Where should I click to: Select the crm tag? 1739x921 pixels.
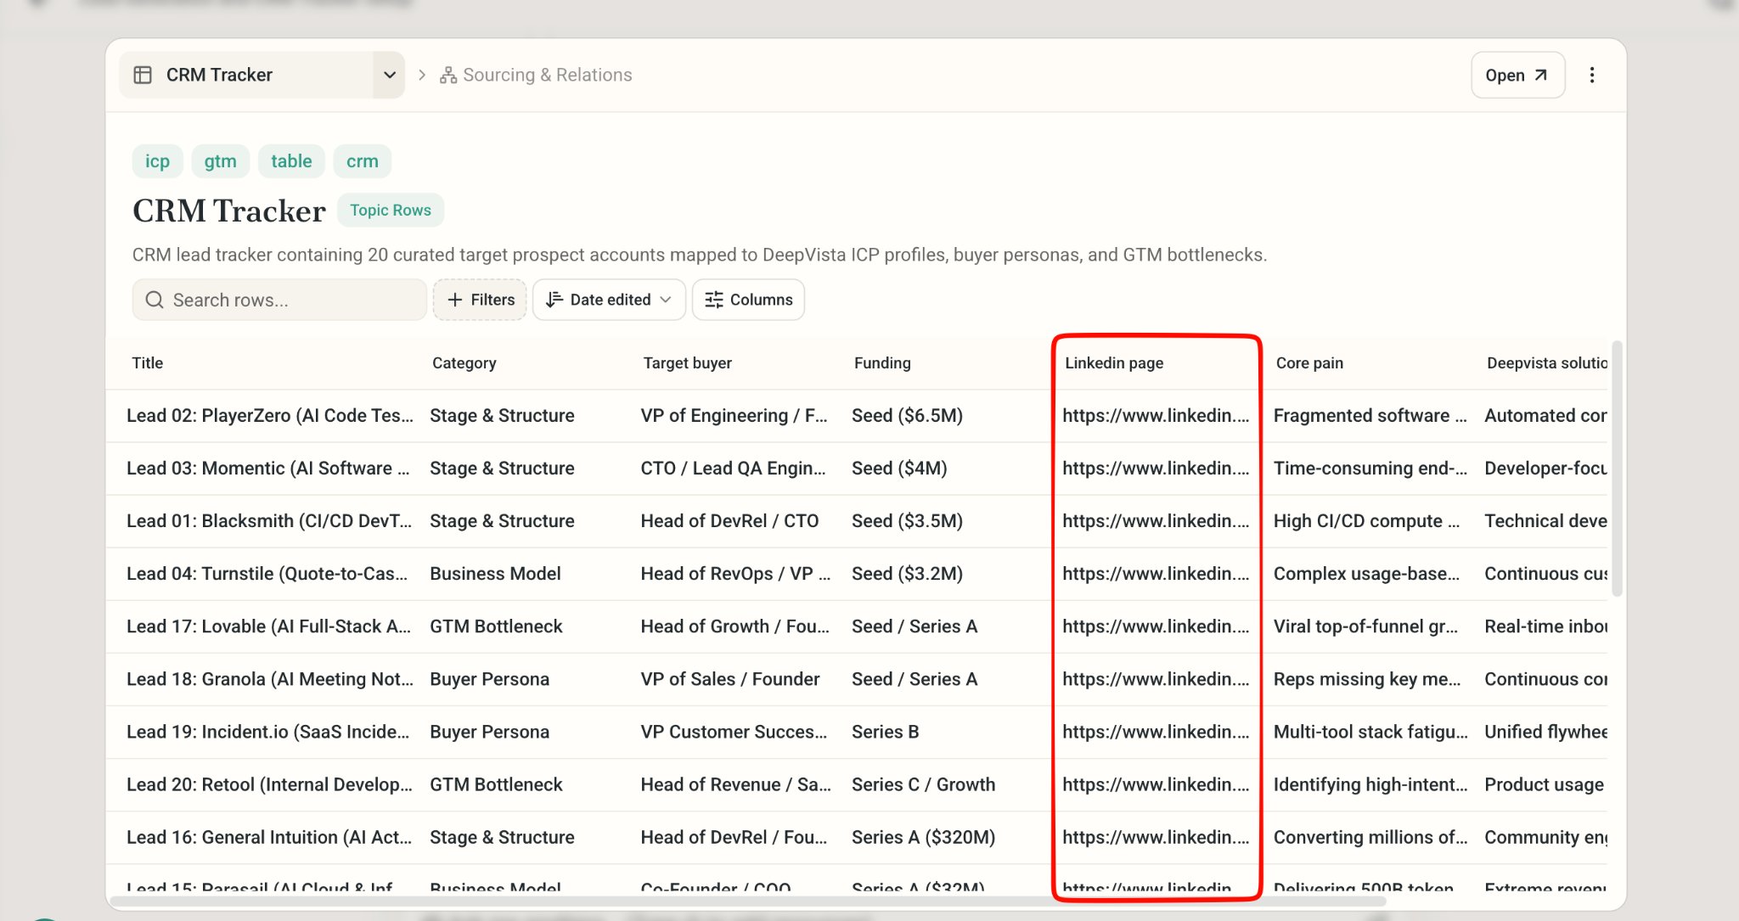pos(363,161)
